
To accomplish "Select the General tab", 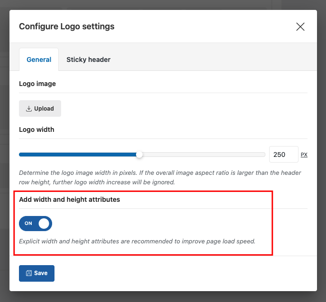I will (39, 60).
